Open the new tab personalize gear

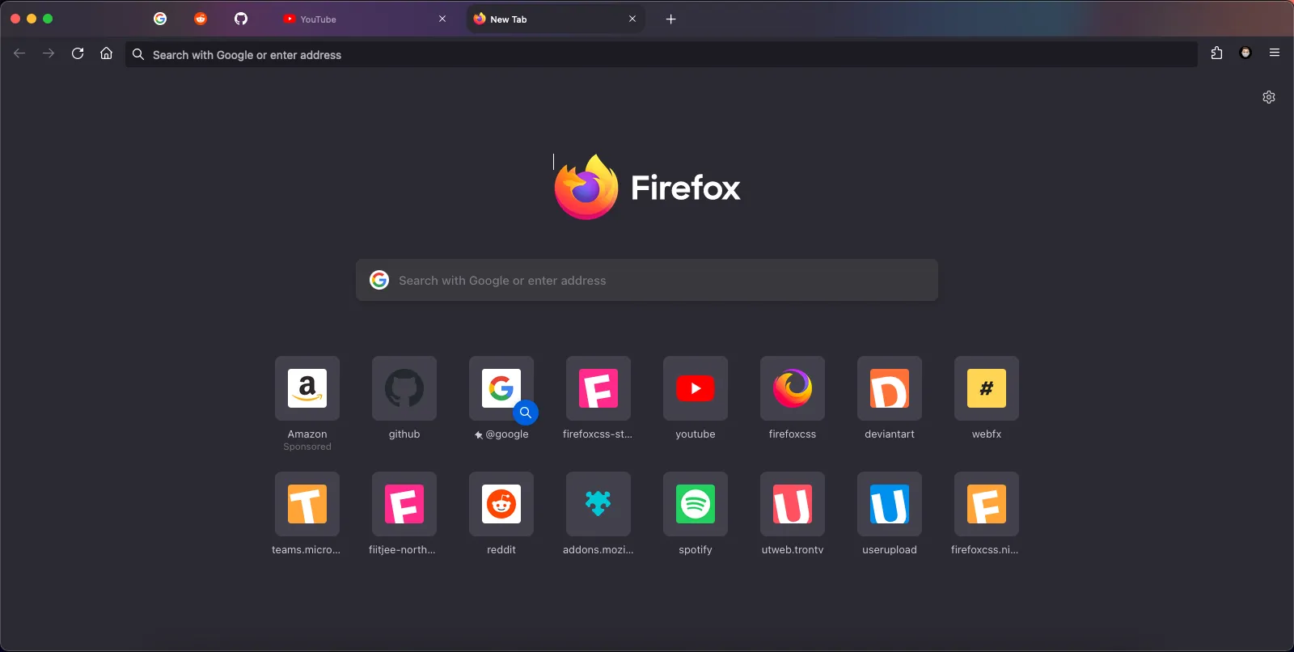(1269, 97)
